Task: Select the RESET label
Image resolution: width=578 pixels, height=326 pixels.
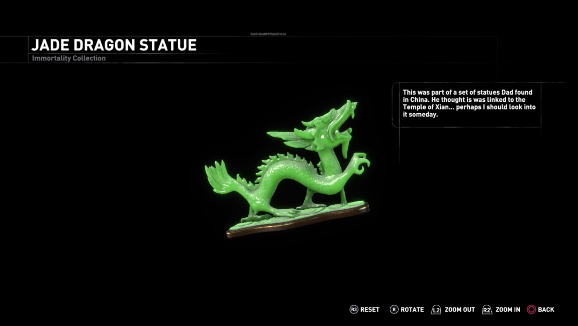Action: [370, 309]
